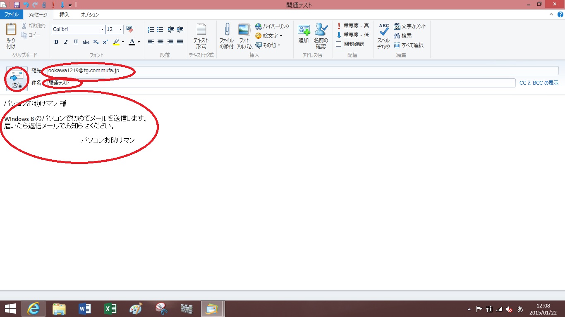Attach a file with the paperclip (ファイルの添付)

click(227, 36)
